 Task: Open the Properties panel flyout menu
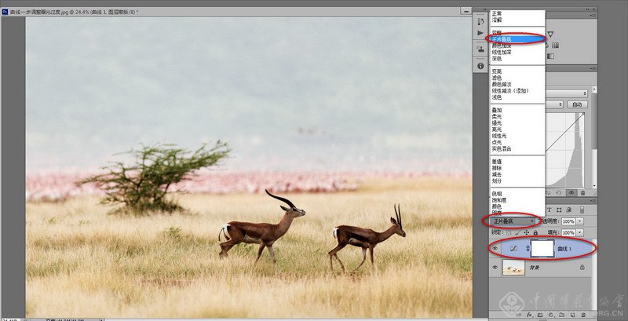tap(593, 68)
